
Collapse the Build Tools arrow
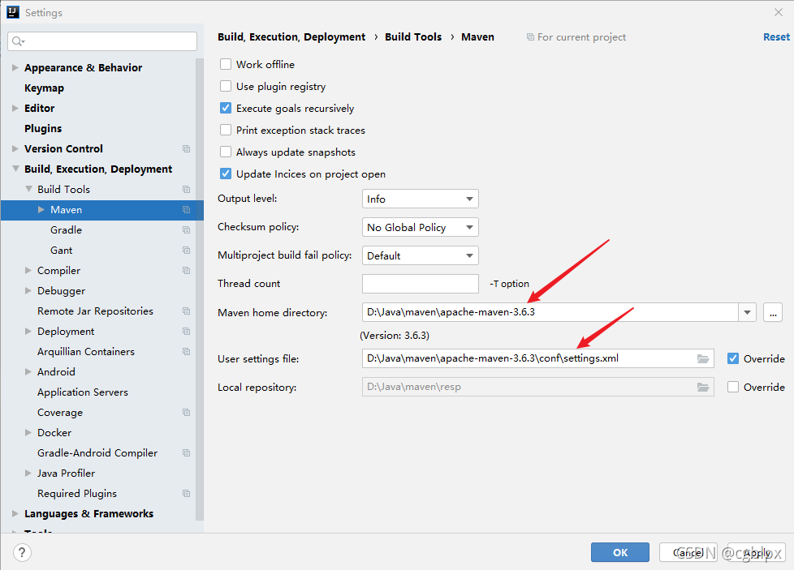click(x=28, y=189)
